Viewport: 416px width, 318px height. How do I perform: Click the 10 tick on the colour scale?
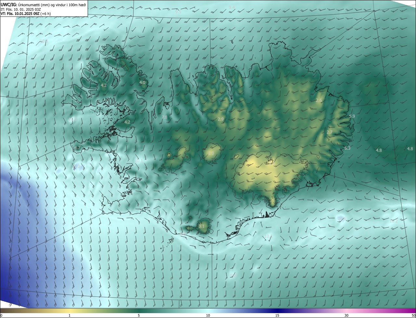[x=208, y=316]
